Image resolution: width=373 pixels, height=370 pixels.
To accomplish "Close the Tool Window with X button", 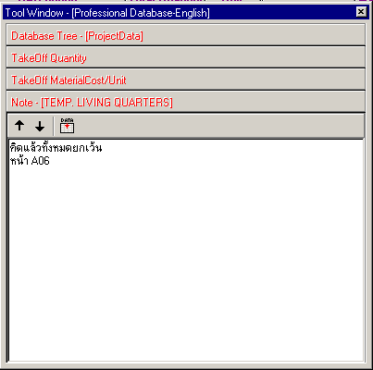I will [361, 12].
